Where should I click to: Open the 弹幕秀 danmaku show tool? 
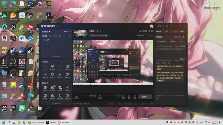tap(45, 97)
